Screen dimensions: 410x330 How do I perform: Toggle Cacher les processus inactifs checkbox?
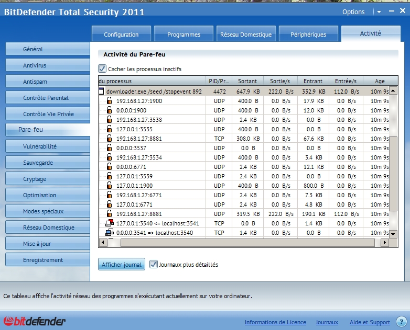pyautogui.click(x=102, y=69)
